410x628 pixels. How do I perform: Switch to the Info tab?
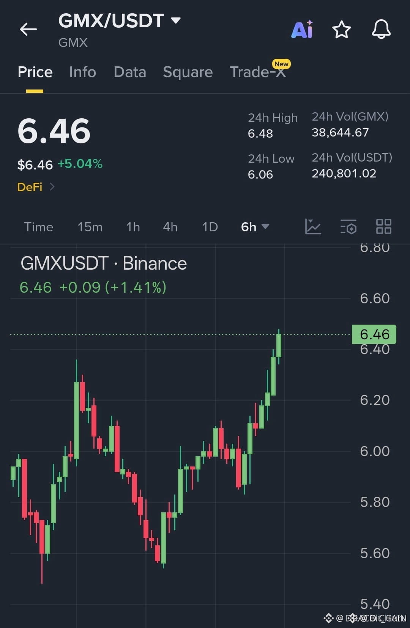pos(83,72)
